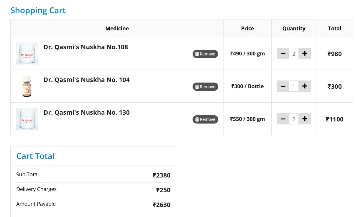
Task: Click the quantity field for Nuskha No.108
Action: (294, 54)
